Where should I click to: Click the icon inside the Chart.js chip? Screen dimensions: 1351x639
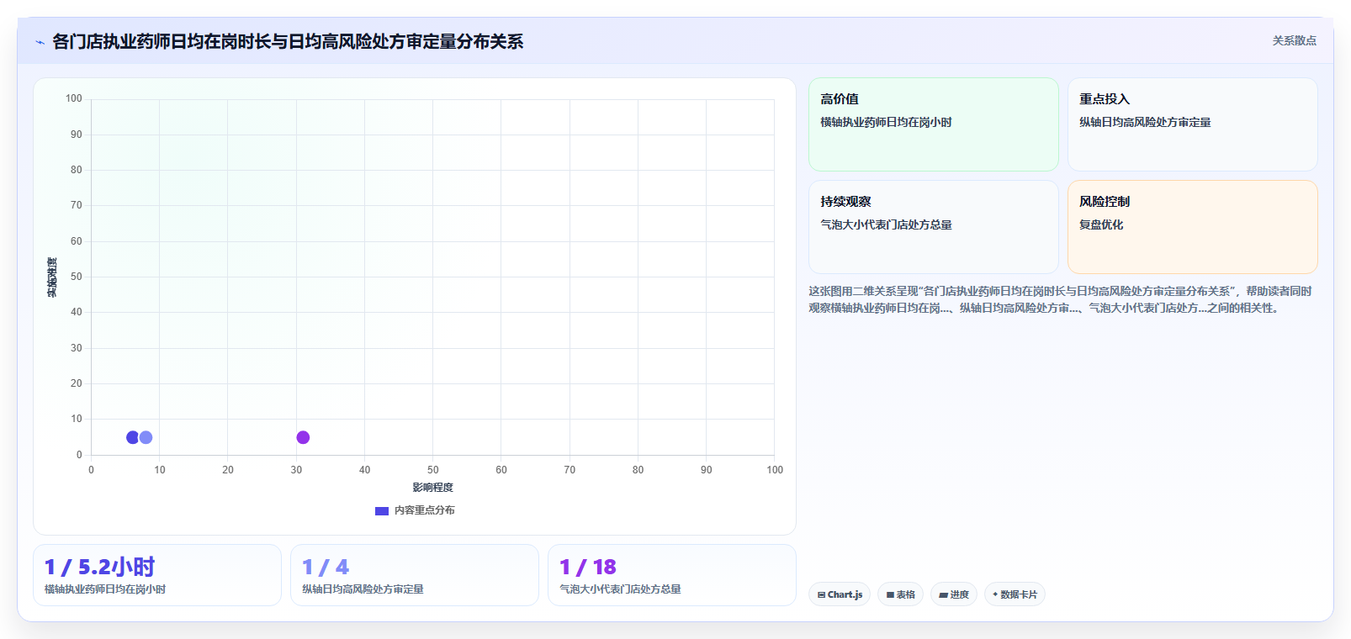(821, 594)
